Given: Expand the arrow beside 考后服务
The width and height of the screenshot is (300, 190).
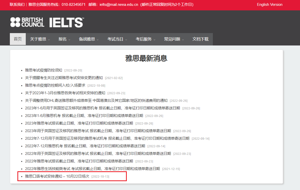Looking at the screenshot, I should 154,40.
